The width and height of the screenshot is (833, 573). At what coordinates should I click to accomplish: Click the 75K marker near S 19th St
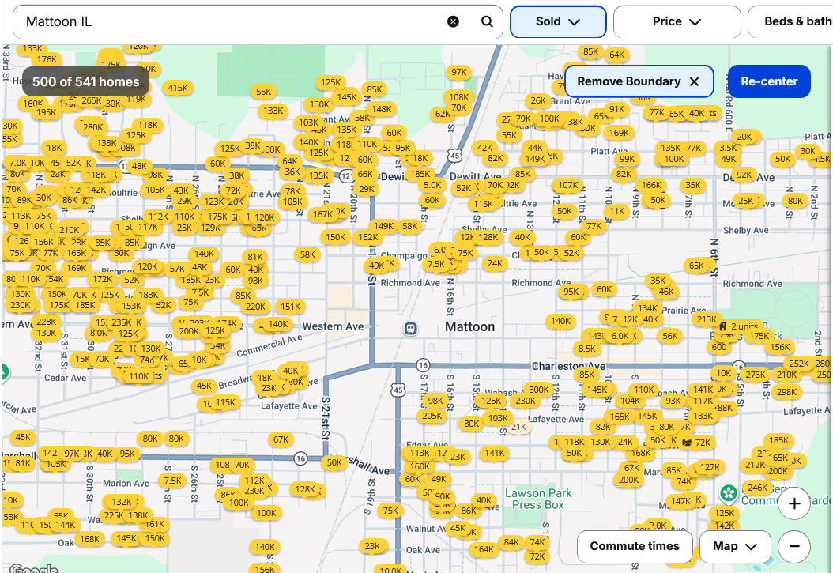coord(390,511)
